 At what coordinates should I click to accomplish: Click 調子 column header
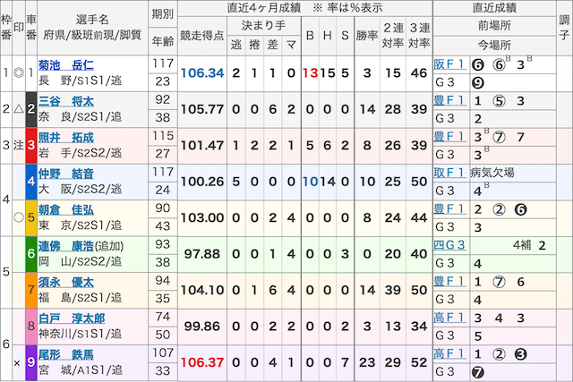(564, 28)
